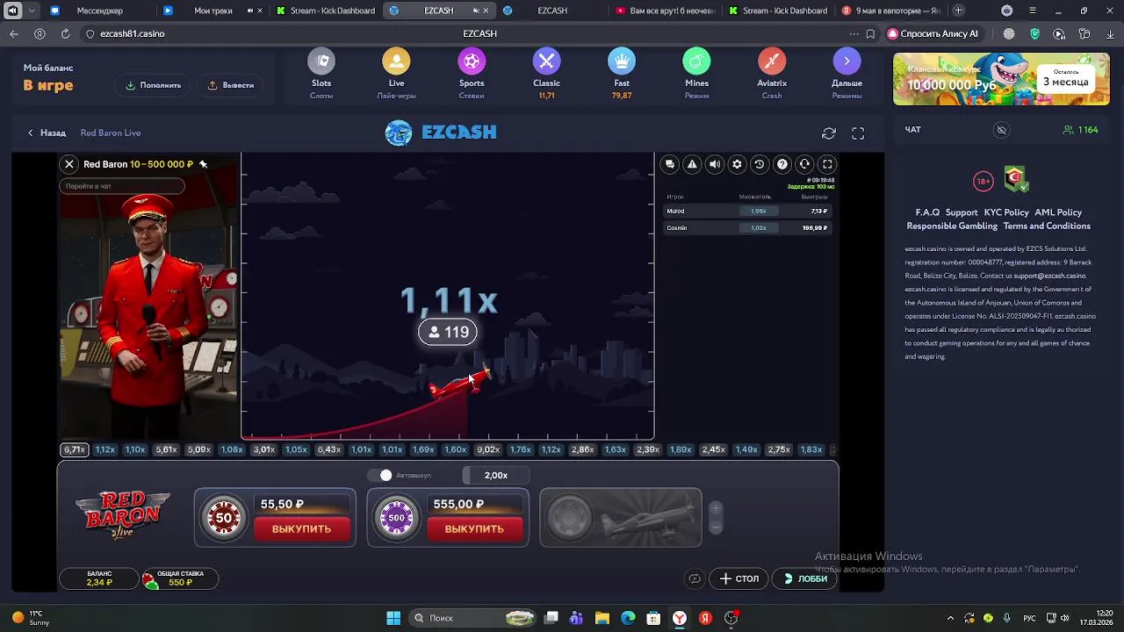Viewport: 1124px width, 632px height.
Task: Select the 50 chip
Action: [x=224, y=518]
